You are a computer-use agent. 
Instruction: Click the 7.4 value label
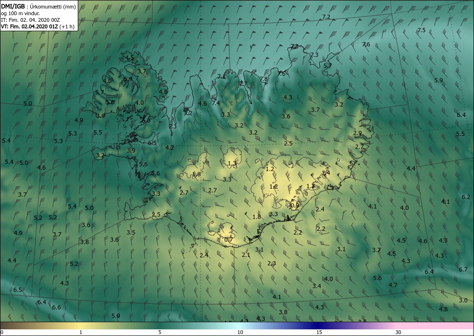[x=216, y=103]
